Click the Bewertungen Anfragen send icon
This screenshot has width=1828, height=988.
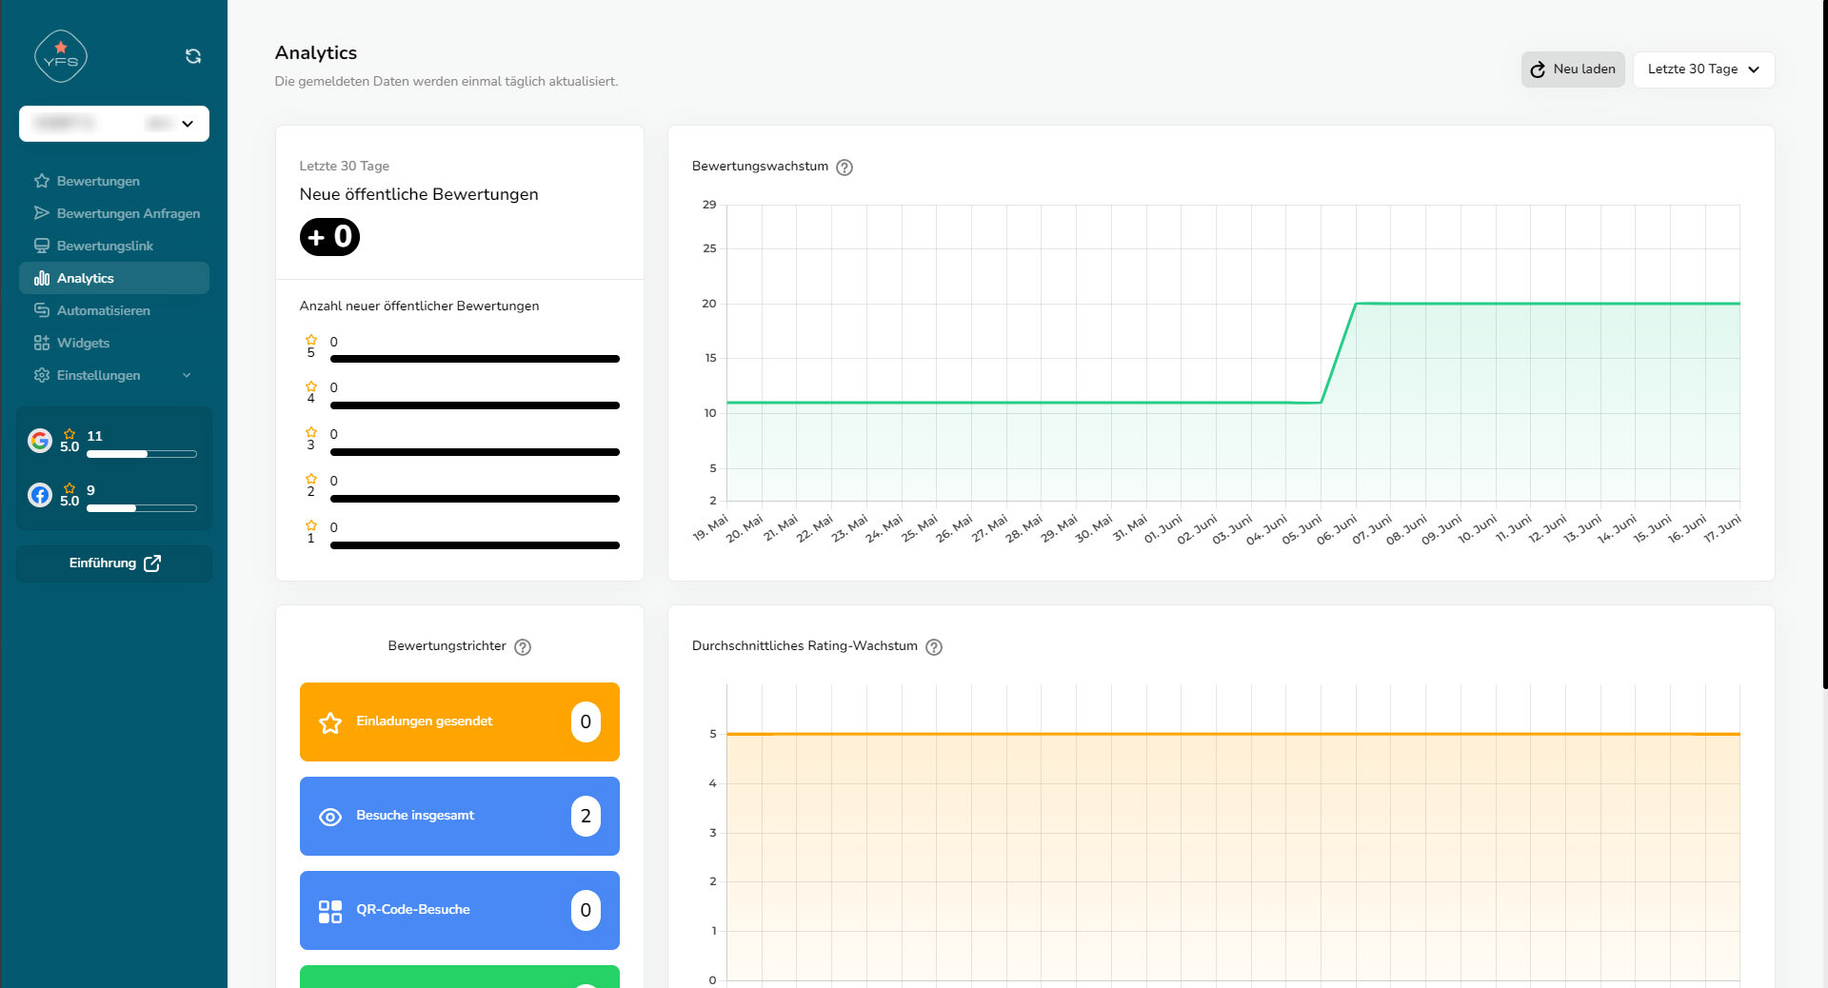42,213
